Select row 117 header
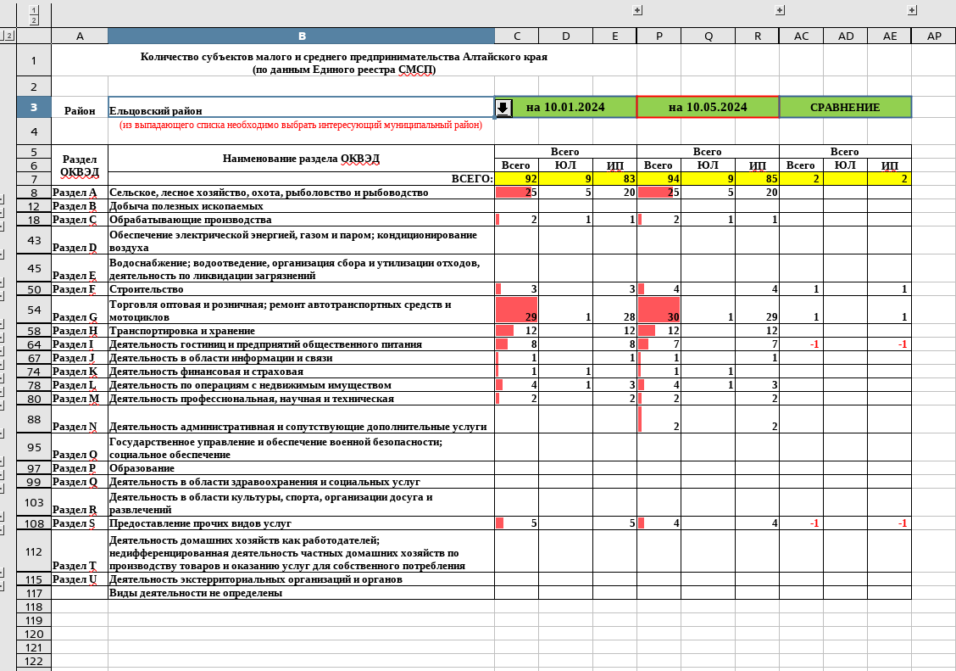Image resolution: width=956 pixels, height=671 pixels. (x=34, y=593)
